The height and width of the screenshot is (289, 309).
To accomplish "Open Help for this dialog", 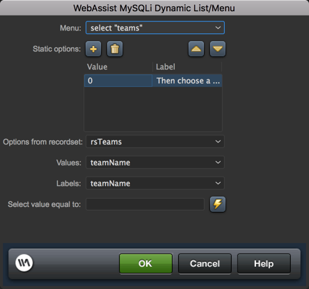I will pos(264,263).
